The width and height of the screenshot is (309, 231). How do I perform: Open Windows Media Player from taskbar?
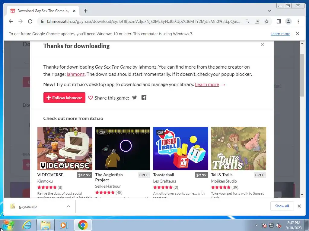pos(64,225)
